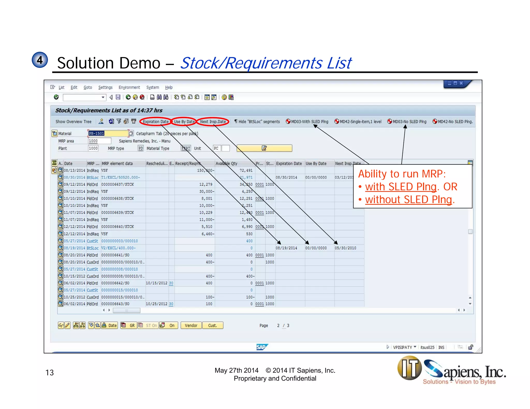Viewport: 530px width, 409px height.
Task: Click the matchcode icon beside Material field
Action: pos(131,133)
